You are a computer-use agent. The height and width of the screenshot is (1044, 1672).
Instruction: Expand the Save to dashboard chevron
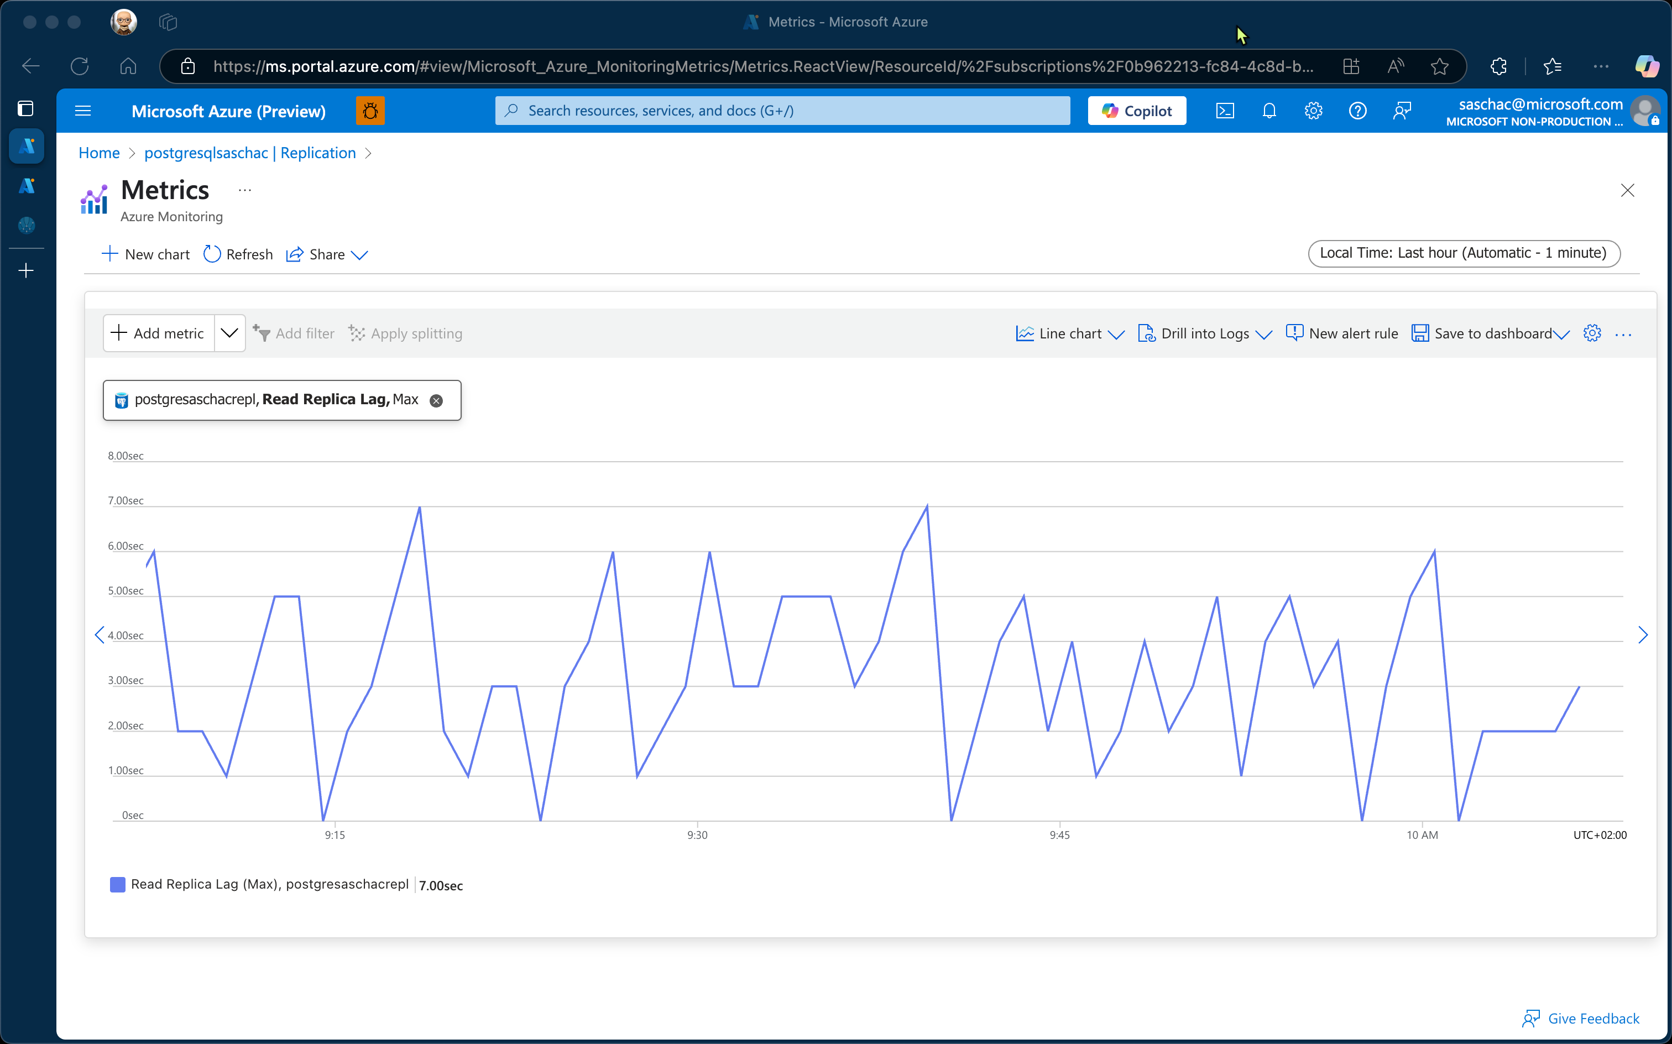[1561, 334]
